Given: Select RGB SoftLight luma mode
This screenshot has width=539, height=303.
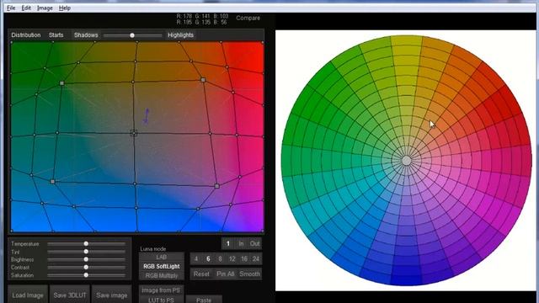Looking at the screenshot, I should (x=161, y=266).
